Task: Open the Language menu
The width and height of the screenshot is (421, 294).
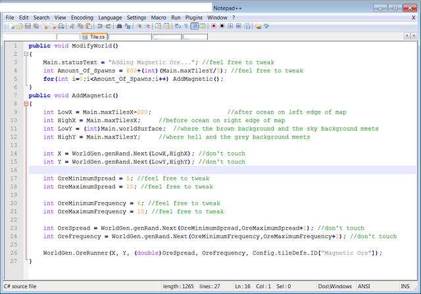Action: [110, 18]
